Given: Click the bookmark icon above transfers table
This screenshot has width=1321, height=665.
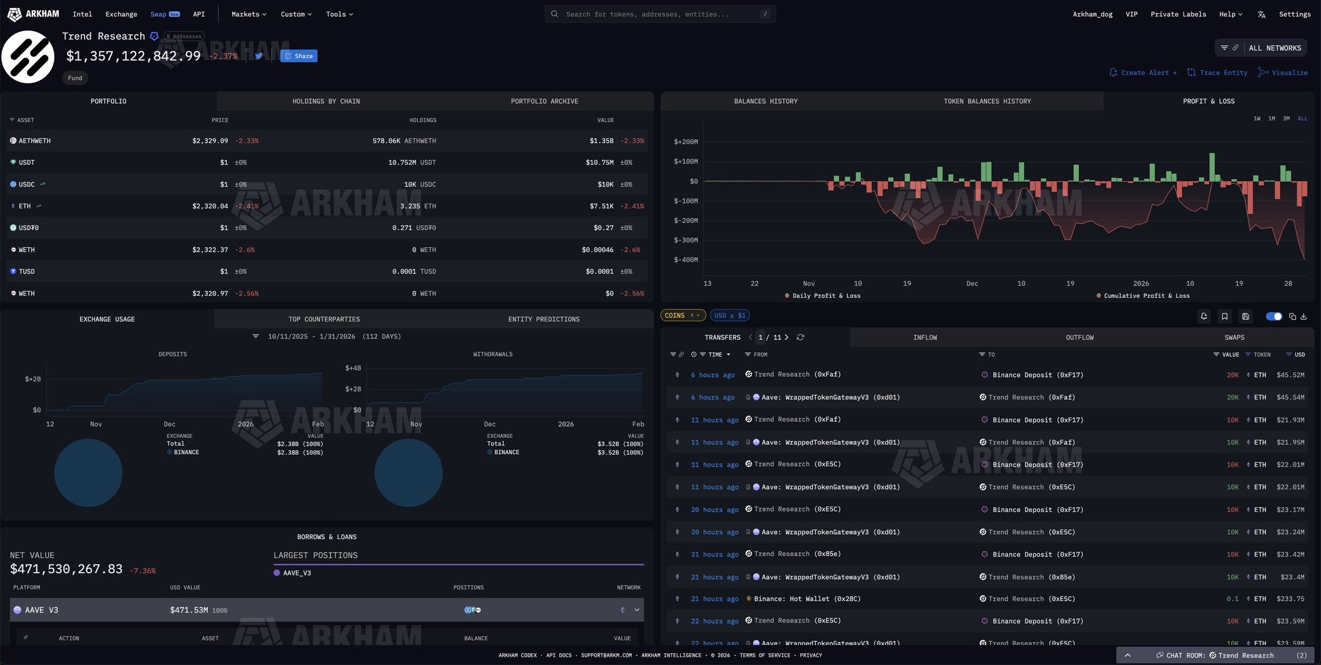Looking at the screenshot, I should (x=1224, y=316).
